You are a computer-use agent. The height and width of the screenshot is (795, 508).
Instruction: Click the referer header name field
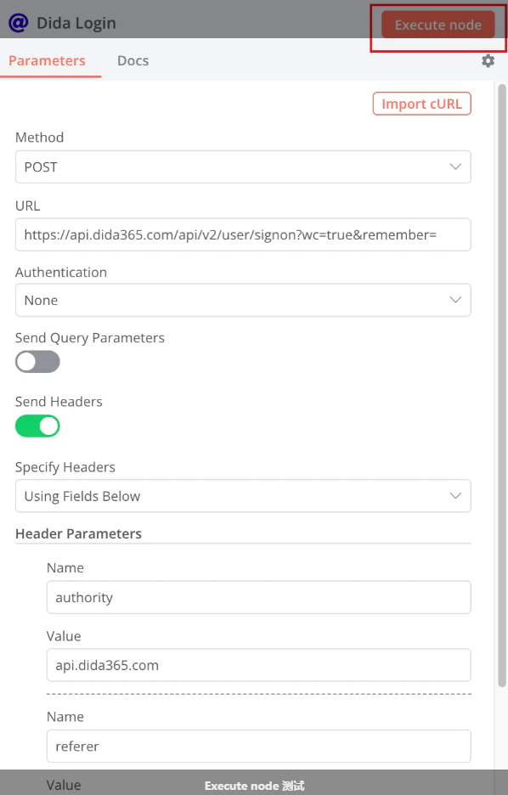[258, 747]
